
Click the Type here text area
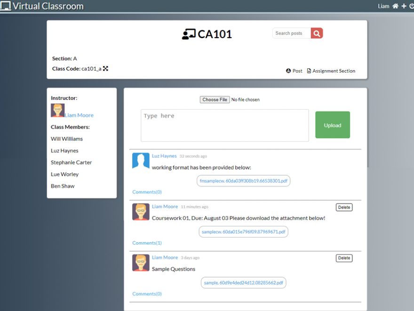tap(225, 125)
